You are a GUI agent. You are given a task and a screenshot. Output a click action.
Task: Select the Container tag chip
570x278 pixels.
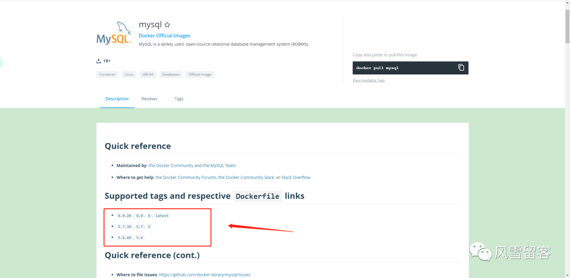coord(107,74)
